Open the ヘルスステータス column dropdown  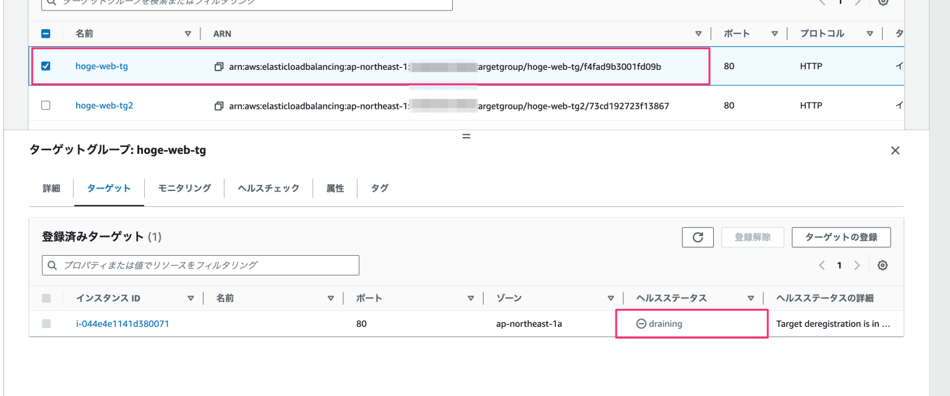pyautogui.click(x=751, y=298)
